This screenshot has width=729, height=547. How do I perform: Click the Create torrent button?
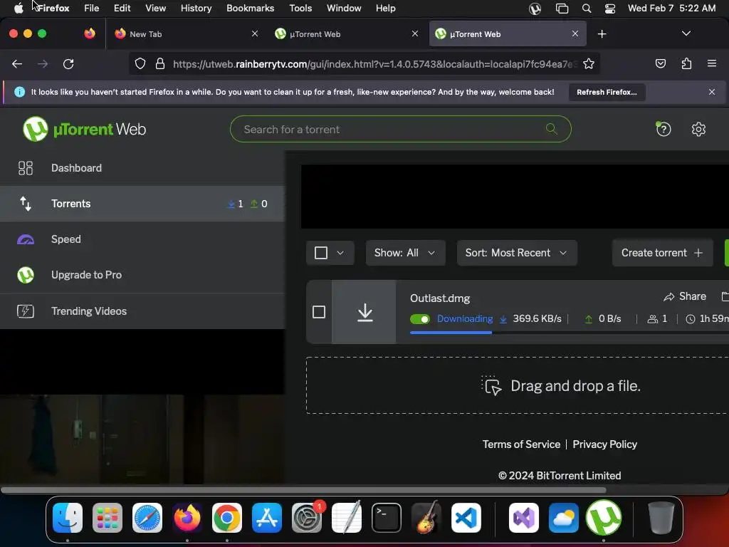662,253
